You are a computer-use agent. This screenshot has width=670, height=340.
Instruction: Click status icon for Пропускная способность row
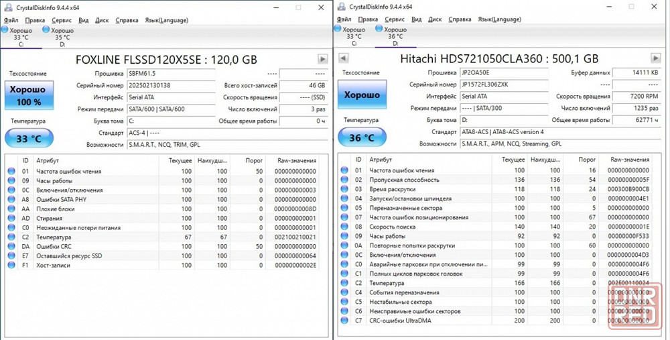(x=344, y=180)
